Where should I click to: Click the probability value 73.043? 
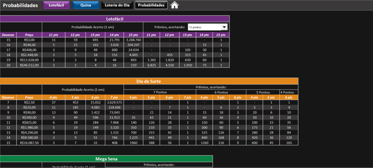tap(115, 113)
